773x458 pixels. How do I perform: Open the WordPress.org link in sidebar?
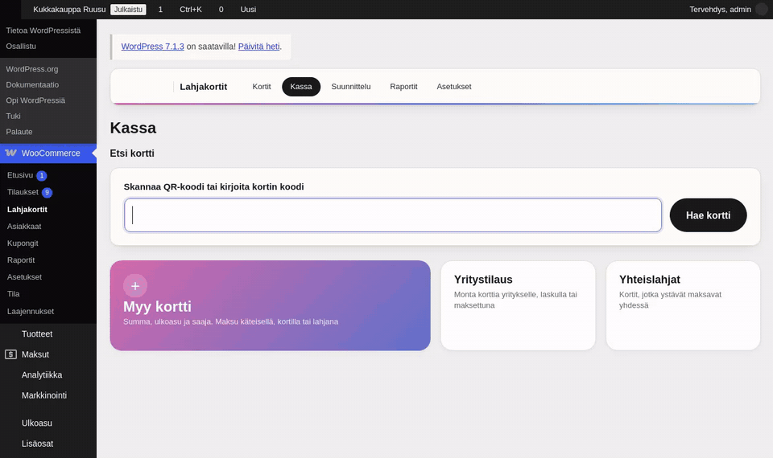point(31,69)
